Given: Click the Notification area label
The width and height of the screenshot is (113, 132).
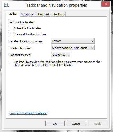Looking at the screenshot, I should click(x=20, y=55).
